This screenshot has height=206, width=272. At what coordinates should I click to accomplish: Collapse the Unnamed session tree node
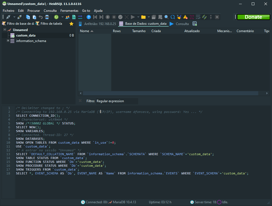5,30
